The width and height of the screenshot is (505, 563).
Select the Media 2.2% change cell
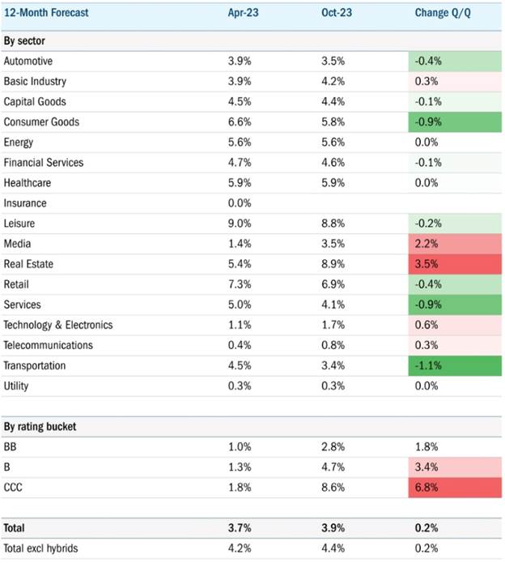coord(455,244)
